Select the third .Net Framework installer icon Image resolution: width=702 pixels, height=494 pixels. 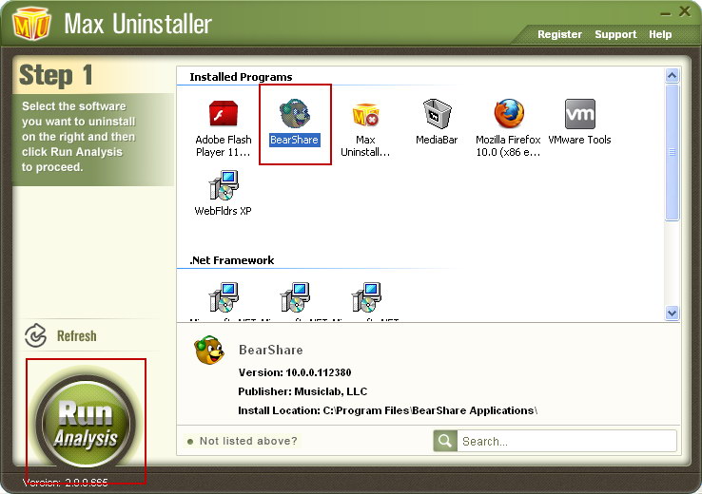366,296
